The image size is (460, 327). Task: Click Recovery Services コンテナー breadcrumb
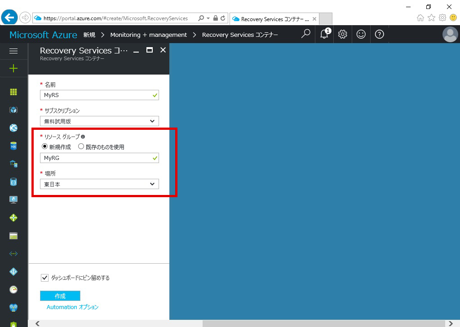tap(240, 35)
